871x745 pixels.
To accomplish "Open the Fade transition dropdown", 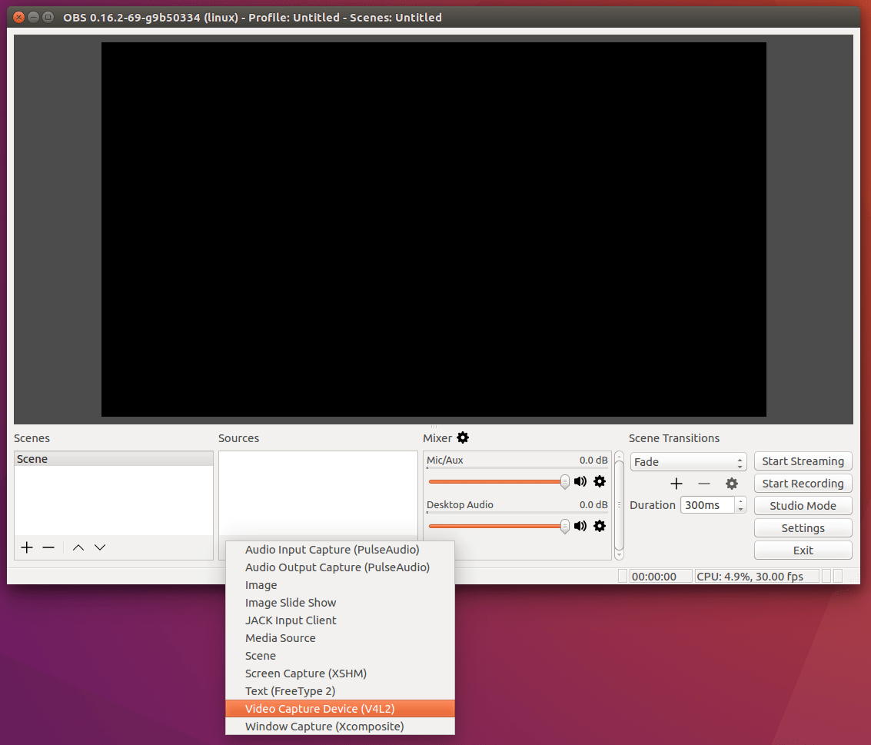I will [x=687, y=461].
